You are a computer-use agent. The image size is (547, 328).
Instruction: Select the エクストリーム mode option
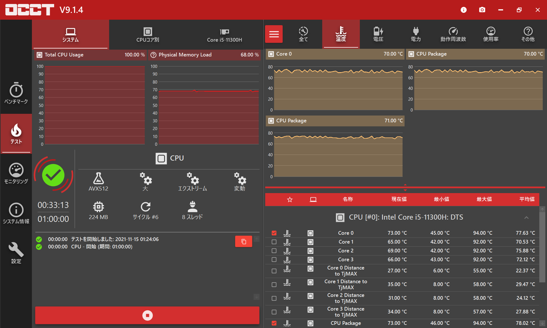tap(193, 182)
